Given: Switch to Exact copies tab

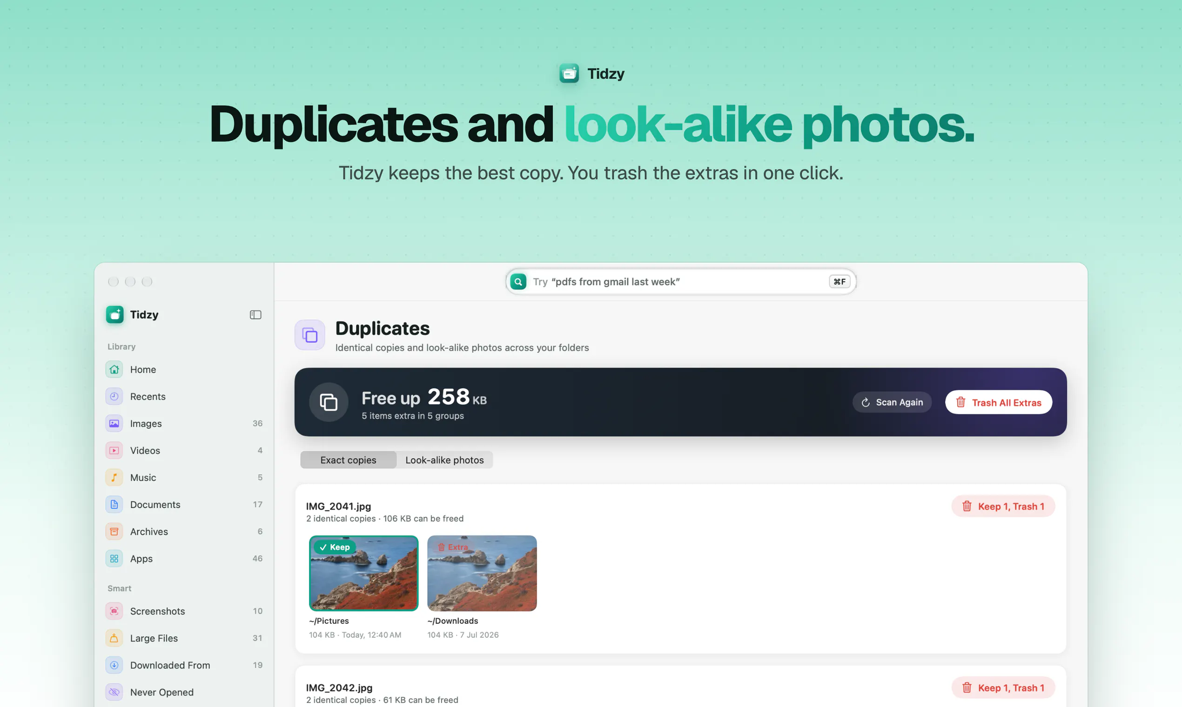Looking at the screenshot, I should tap(349, 460).
